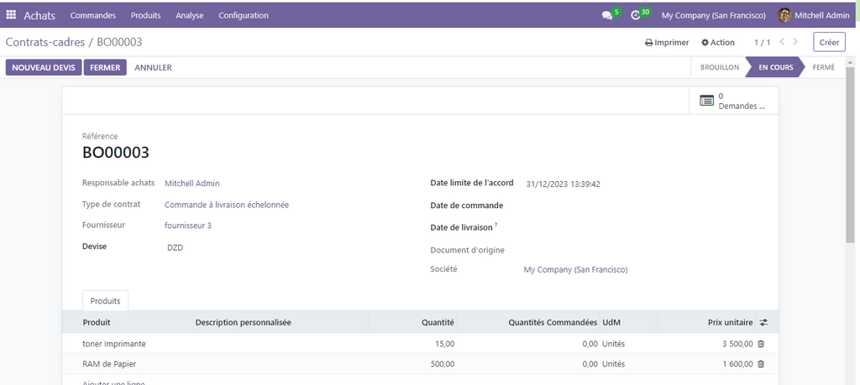The image size is (860, 385).
Task: Open the activities clock icon
Action: pyautogui.click(x=636, y=15)
